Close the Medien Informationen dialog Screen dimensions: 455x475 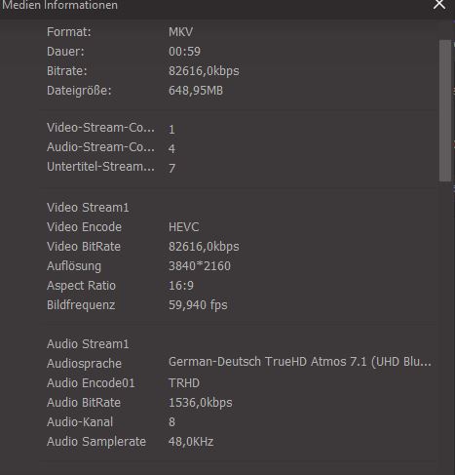tap(439, 5)
